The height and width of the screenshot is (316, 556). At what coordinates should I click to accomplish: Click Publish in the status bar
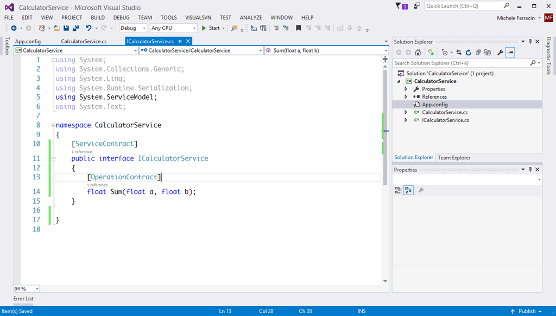coord(527,311)
